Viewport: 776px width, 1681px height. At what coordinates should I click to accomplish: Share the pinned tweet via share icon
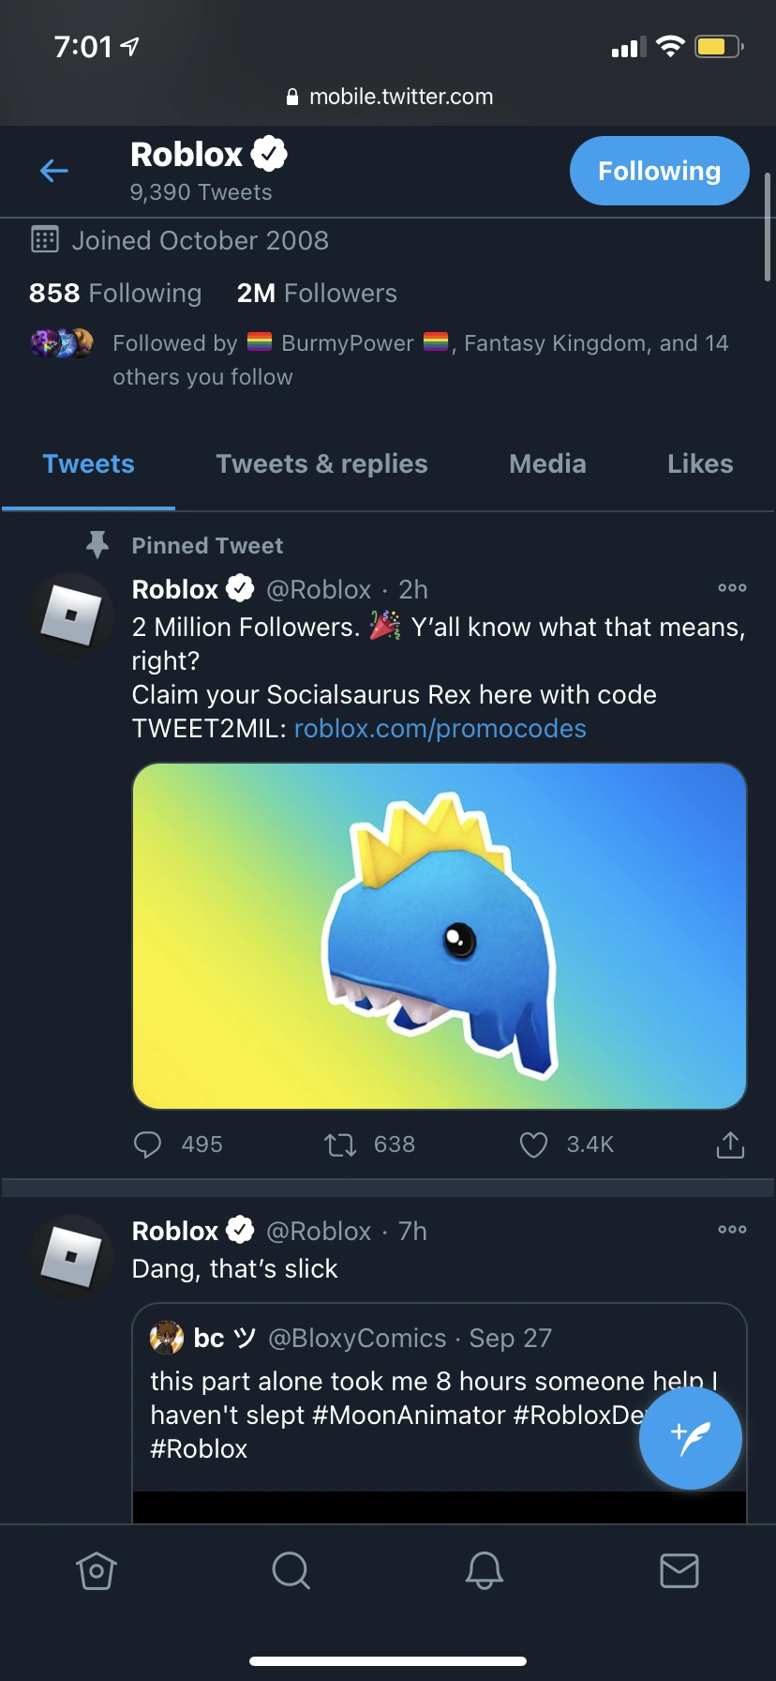click(729, 1143)
